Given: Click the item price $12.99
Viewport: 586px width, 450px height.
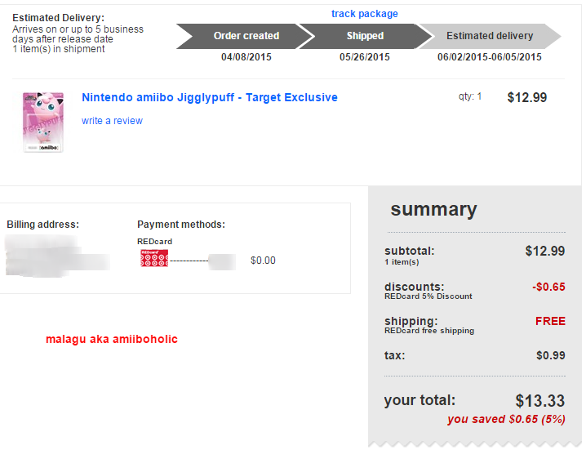Looking at the screenshot, I should tap(526, 97).
